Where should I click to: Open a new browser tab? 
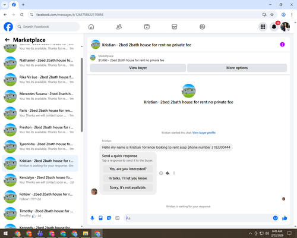click(23, 5)
